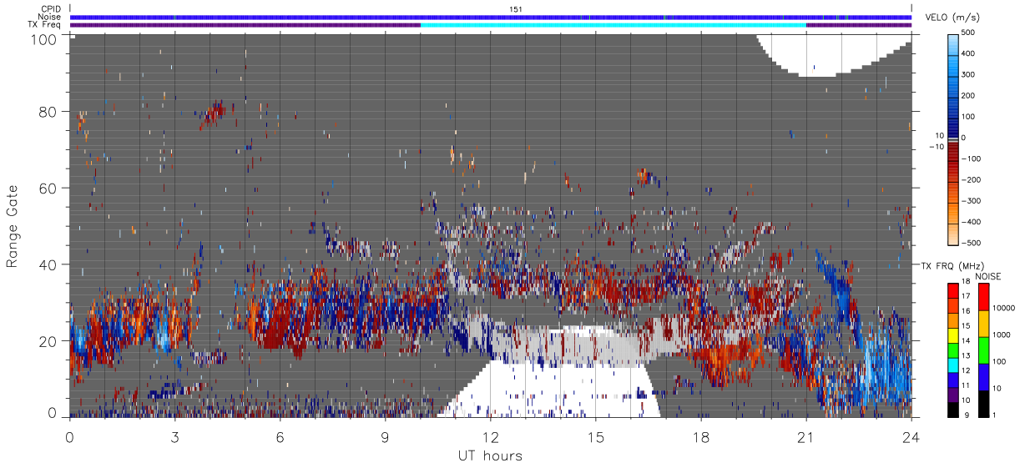The height and width of the screenshot is (473, 1025).
Task: Click the "9" label on TX FRQ legend
Action: pos(968,416)
